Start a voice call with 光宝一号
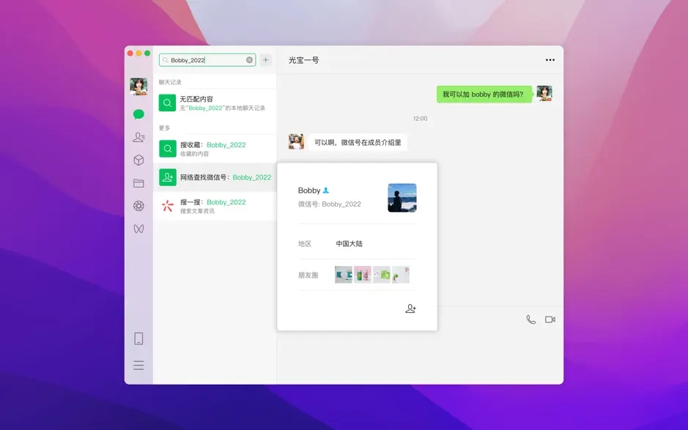 click(530, 319)
